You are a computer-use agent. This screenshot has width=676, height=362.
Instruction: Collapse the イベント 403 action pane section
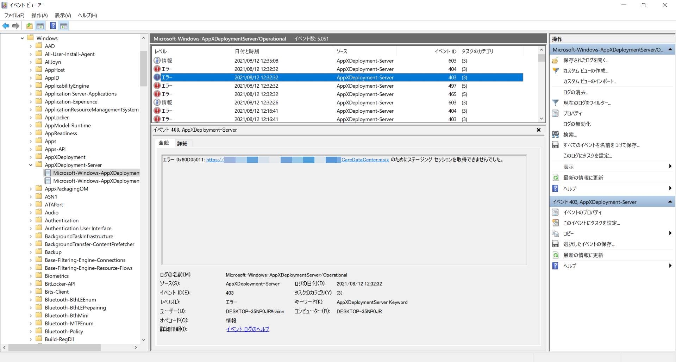pos(670,201)
